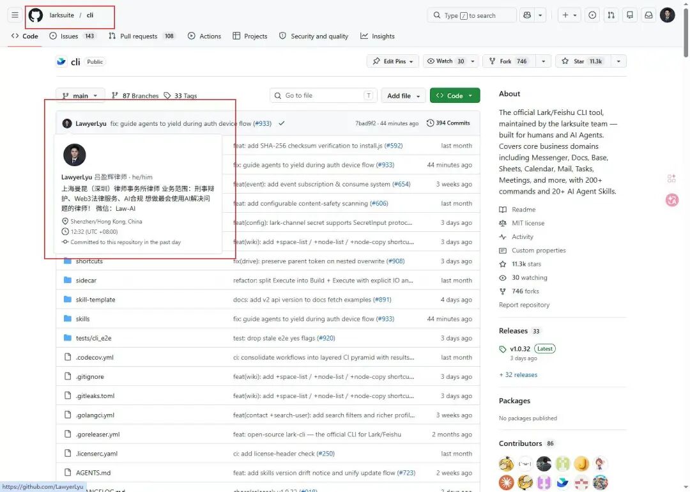The width and height of the screenshot is (690, 492).
Task: Click the Go to file search field
Action: 323,95
